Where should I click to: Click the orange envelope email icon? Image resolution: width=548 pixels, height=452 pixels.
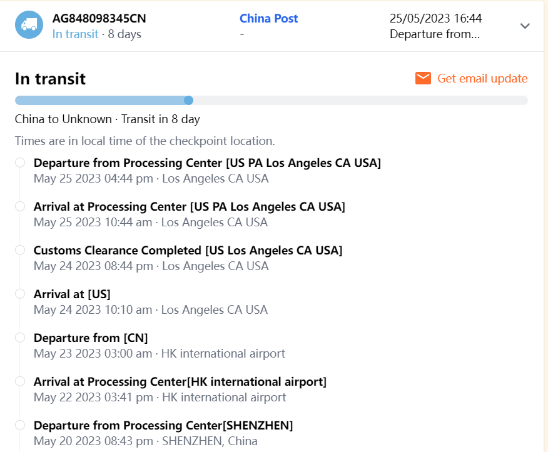pos(424,78)
